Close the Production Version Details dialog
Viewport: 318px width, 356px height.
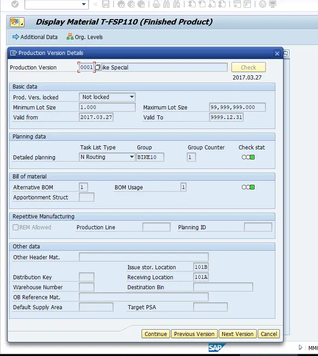(277, 53)
